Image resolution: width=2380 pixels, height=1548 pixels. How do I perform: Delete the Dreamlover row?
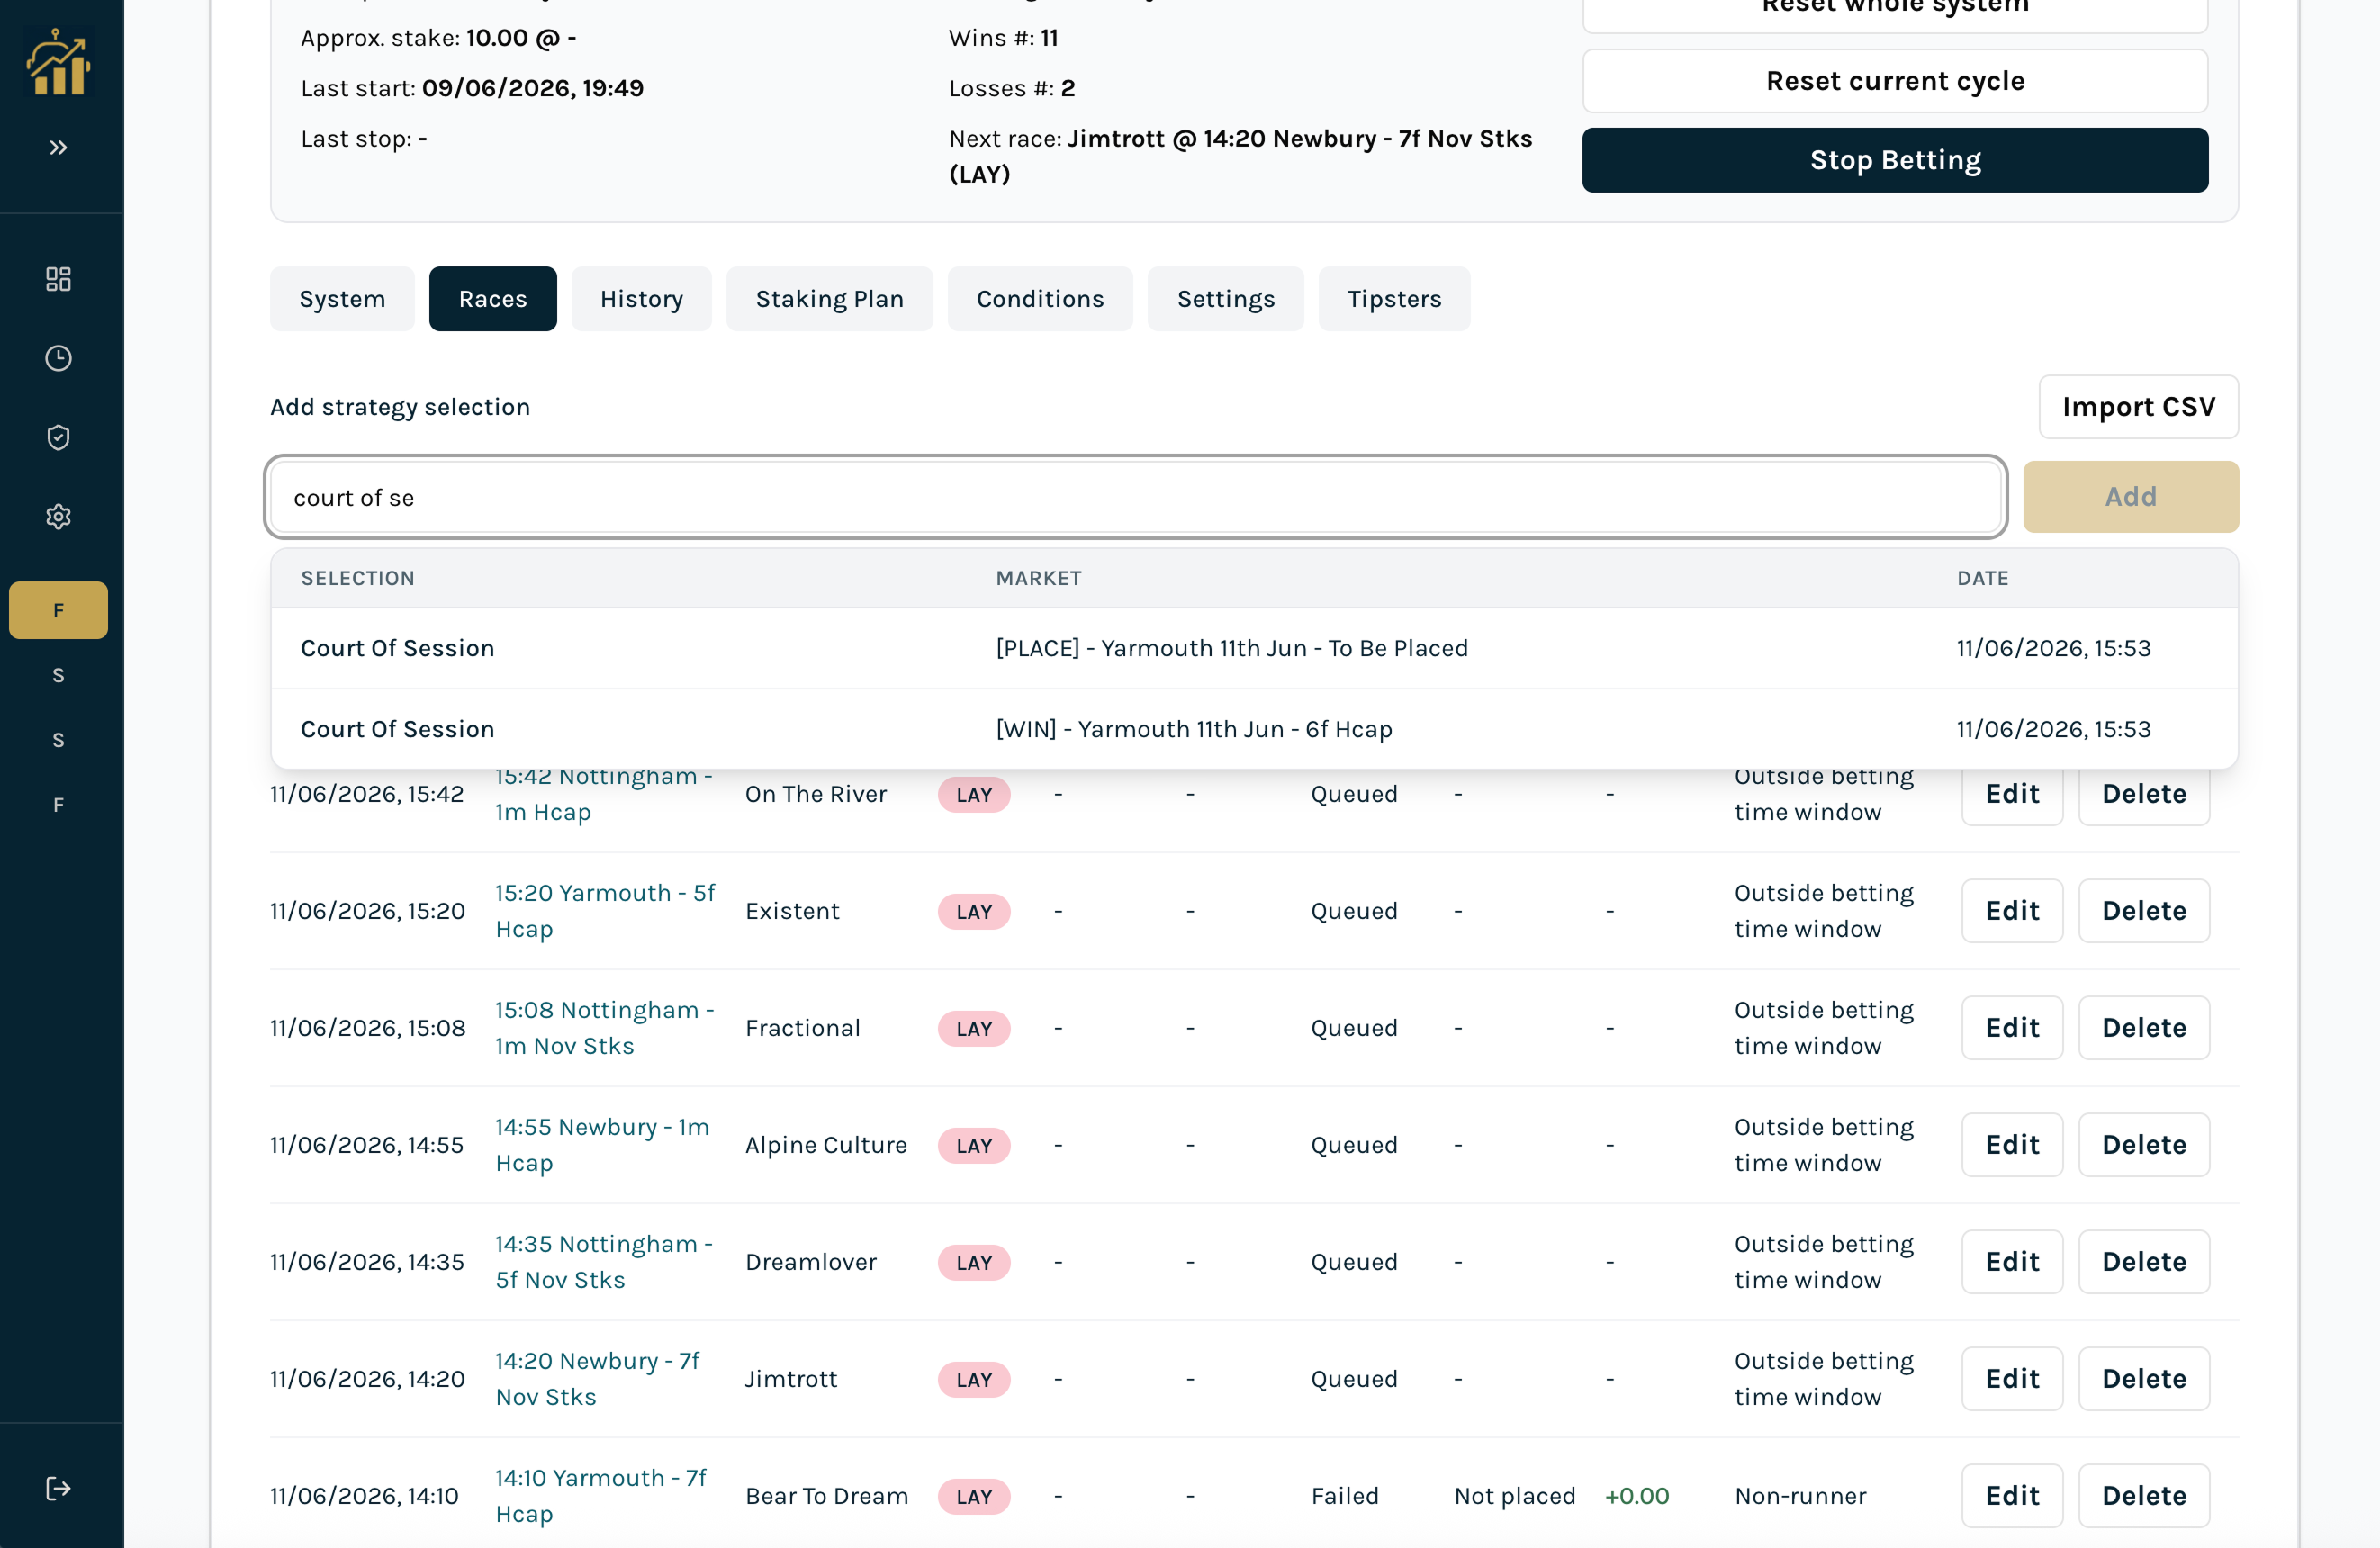pyautogui.click(x=2144, y=1262)
